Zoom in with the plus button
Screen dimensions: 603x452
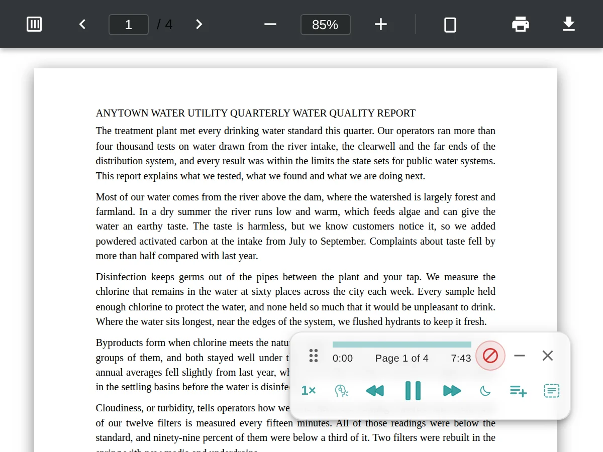click(x=381, y=24)
